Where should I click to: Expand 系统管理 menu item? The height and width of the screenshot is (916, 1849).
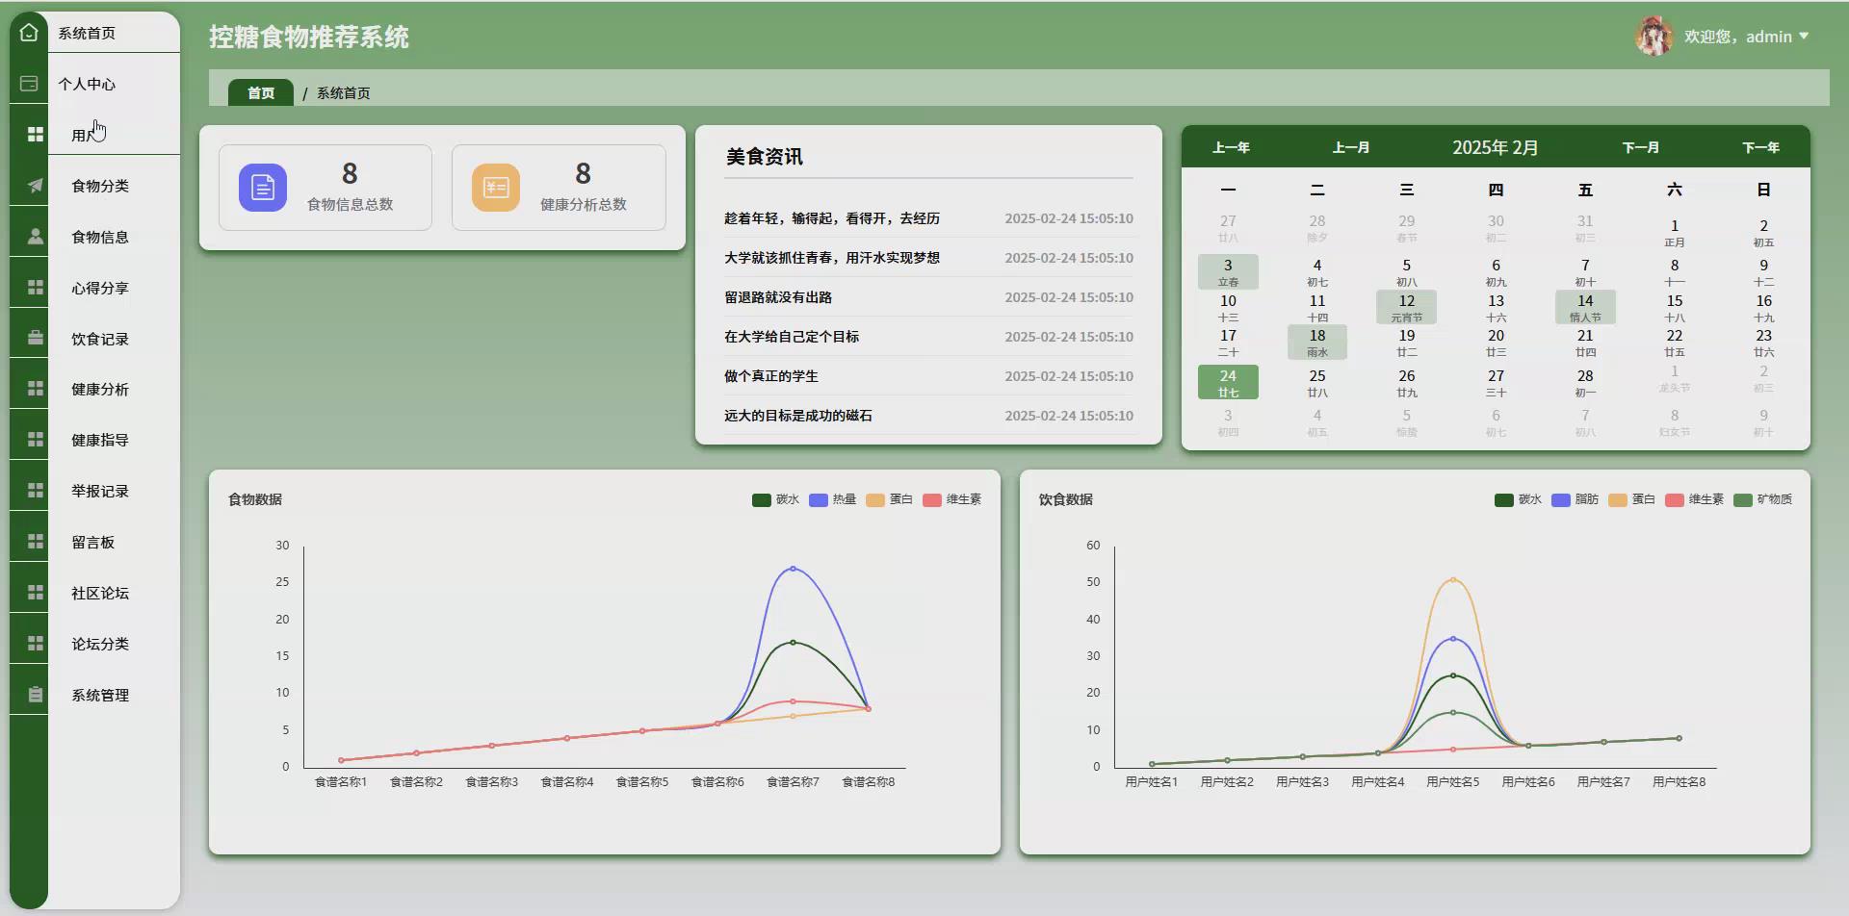point(100,695)
